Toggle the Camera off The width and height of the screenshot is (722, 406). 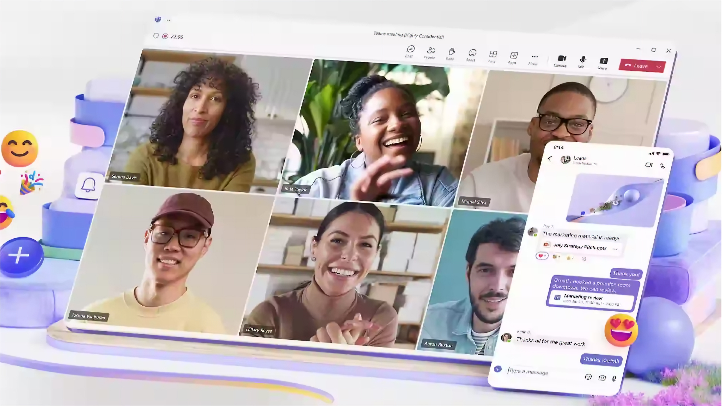[561, 61]
